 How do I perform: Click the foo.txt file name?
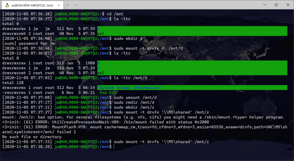108,93
